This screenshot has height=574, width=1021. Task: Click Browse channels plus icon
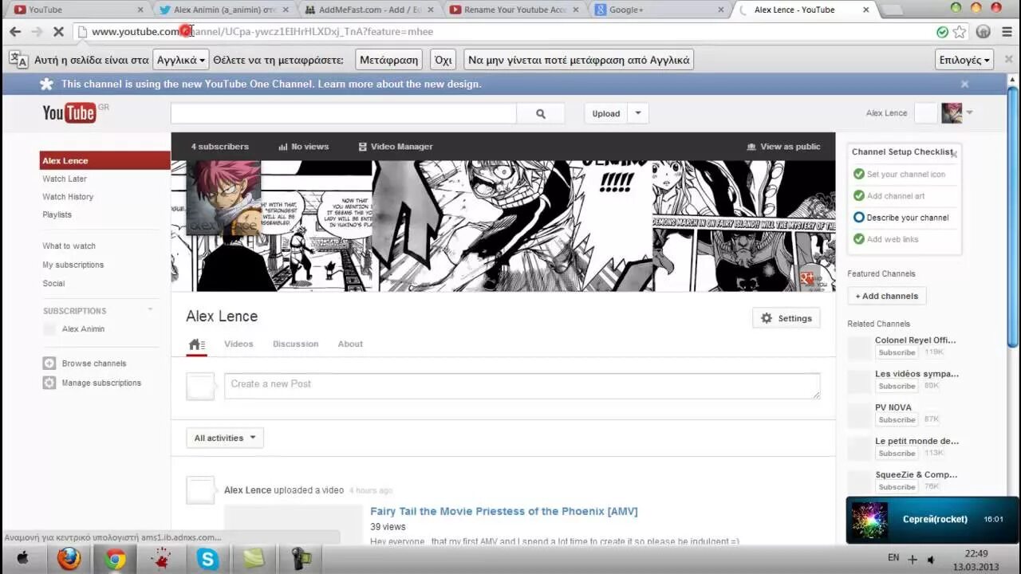pos(49,364)
